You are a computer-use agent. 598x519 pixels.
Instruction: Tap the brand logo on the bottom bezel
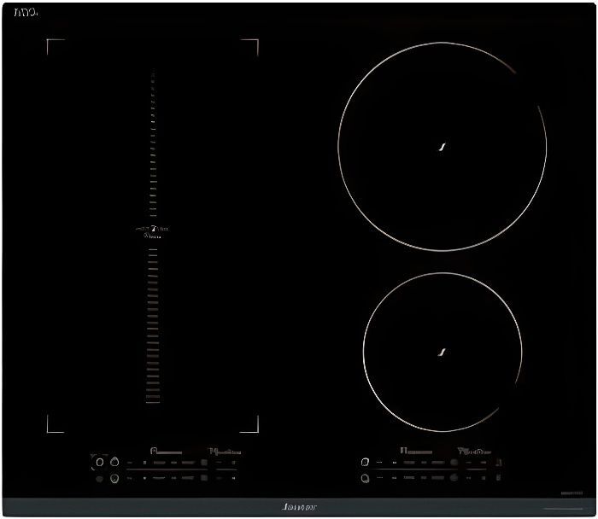300,507
